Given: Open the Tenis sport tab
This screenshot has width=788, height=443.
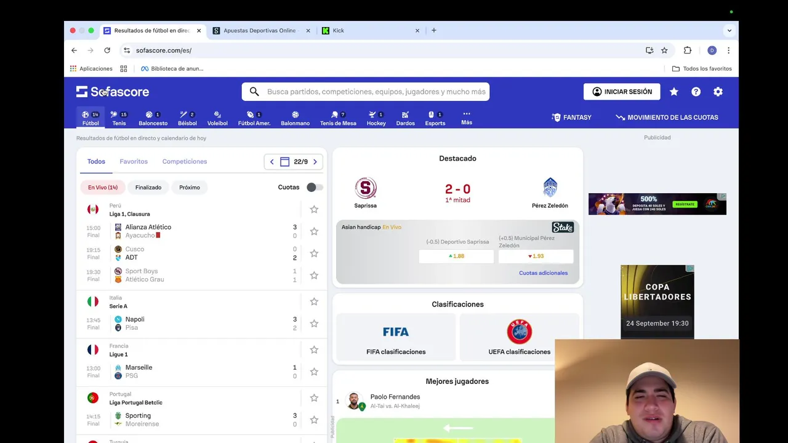Looking at the screenshot, I should coord(119,118).
